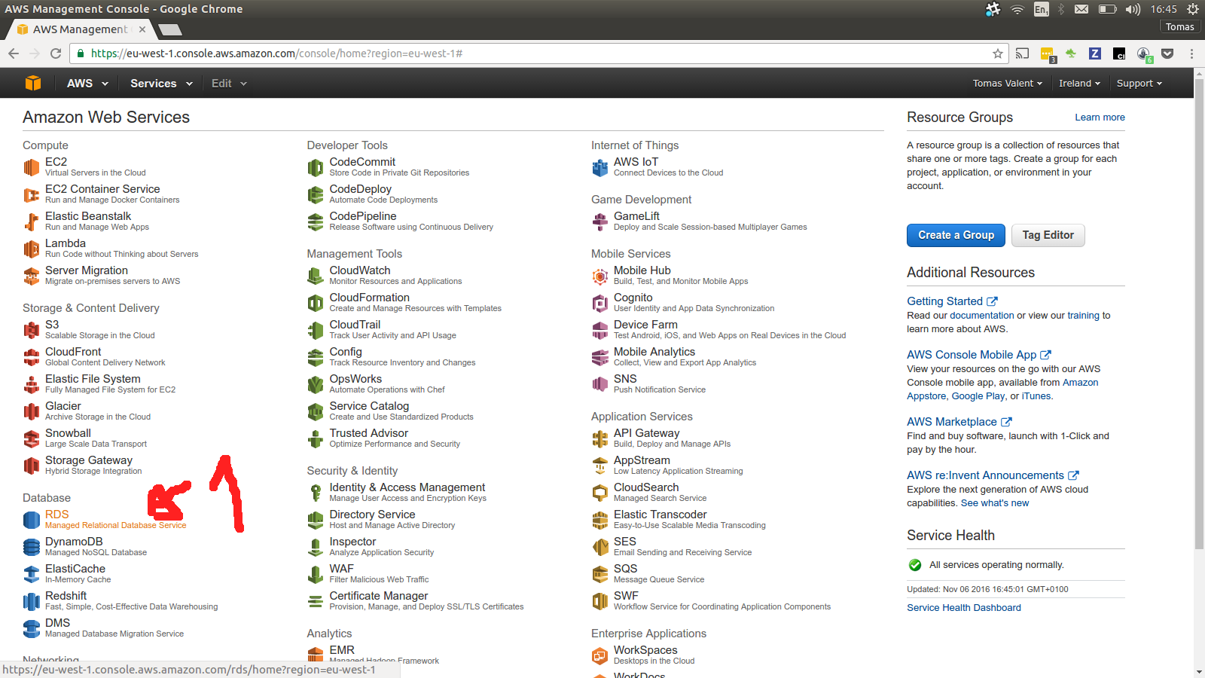
Task: Open the Storage Gateway link
Action: tap(89, 460)
